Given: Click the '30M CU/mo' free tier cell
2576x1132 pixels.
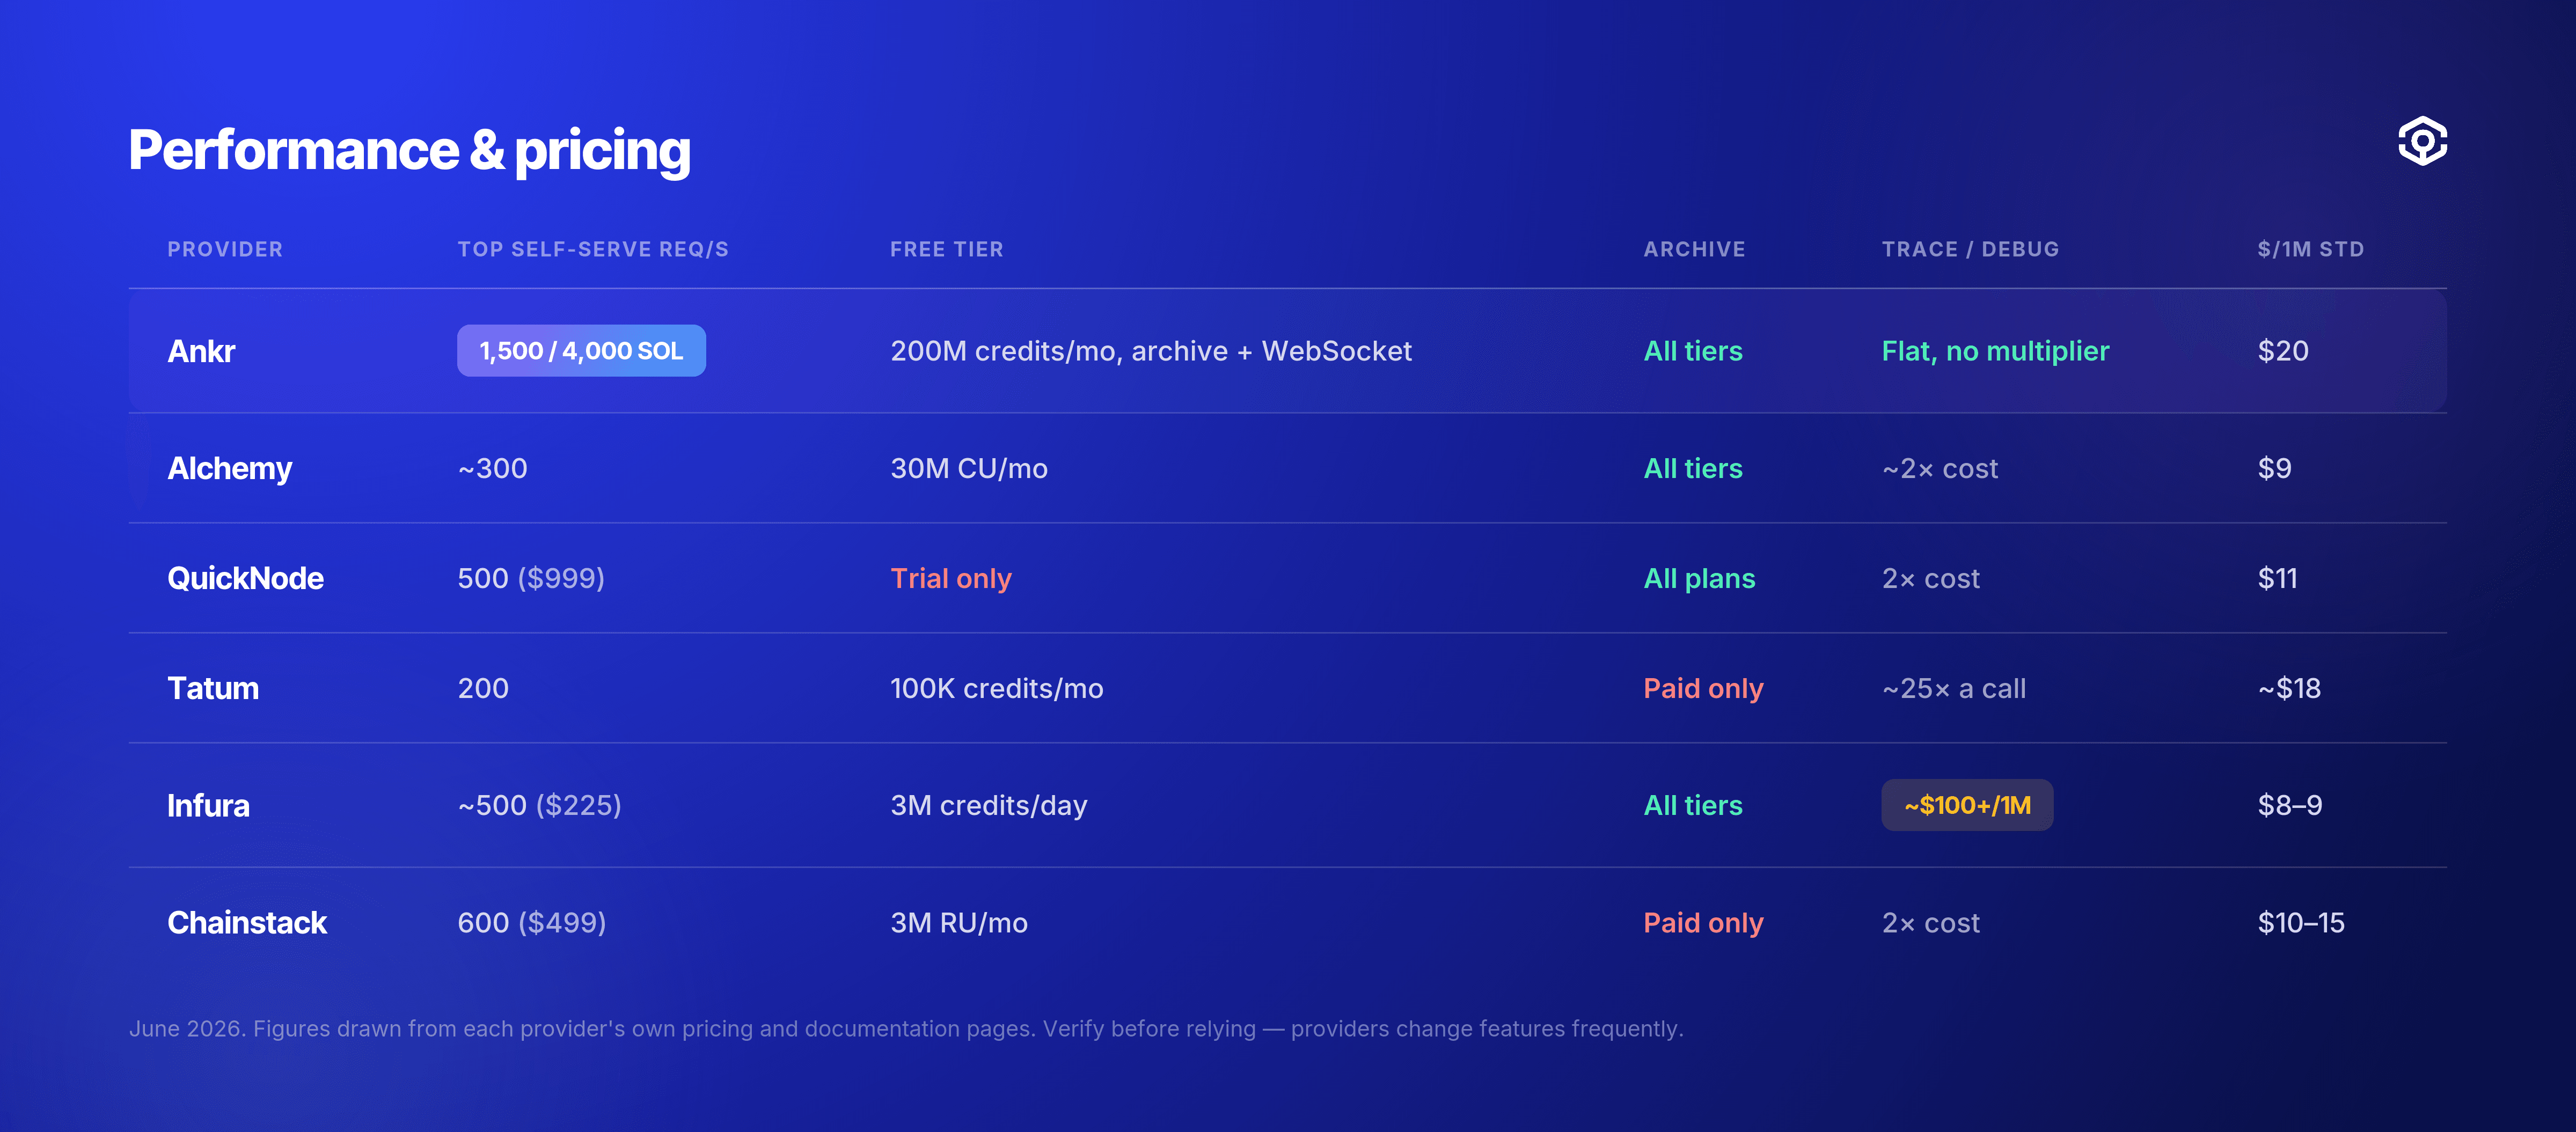Looking at the screenshot, I should (x=969, y=469).
